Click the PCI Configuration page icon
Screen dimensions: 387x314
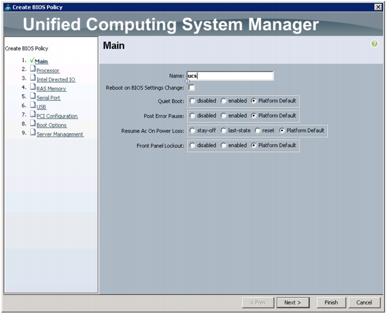33,114
